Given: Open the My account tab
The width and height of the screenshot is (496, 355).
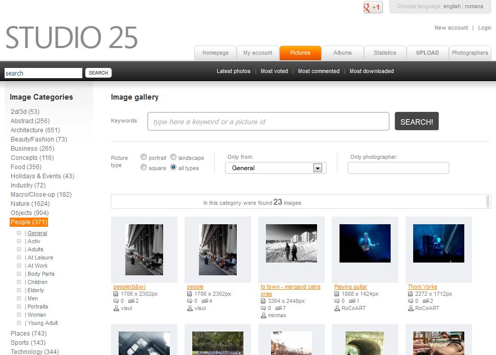Looking at the screenshot, I should coord(258,53).
